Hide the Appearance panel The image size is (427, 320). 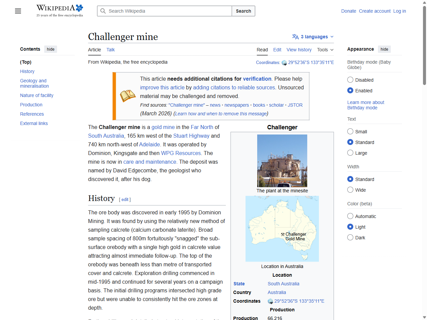coord(384,49)
